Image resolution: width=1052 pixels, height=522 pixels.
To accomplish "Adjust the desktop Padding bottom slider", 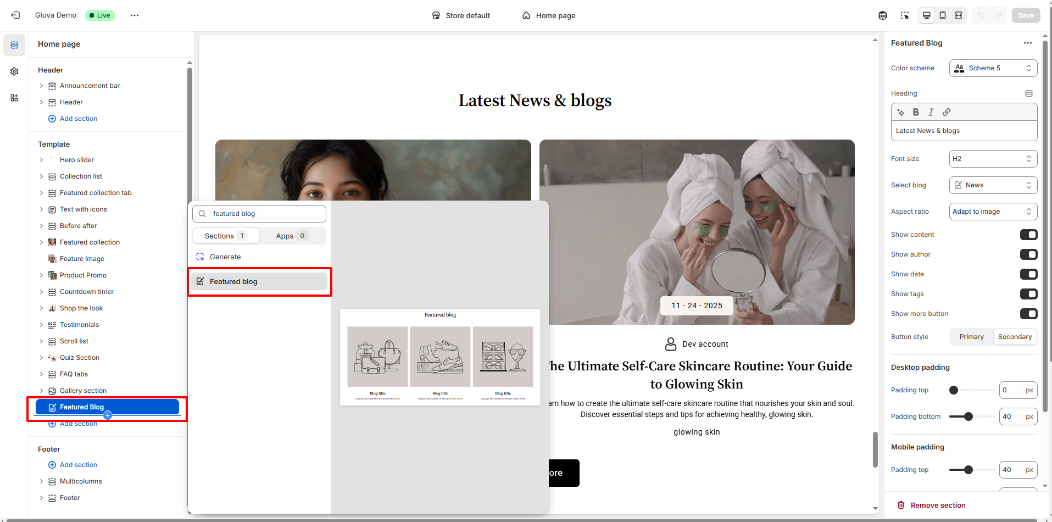I will (968, 417).
